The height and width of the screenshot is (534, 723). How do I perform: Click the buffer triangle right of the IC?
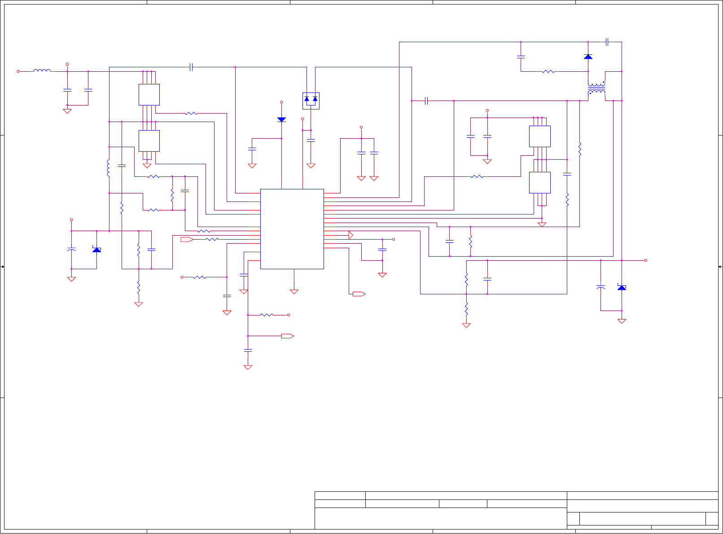351,235
